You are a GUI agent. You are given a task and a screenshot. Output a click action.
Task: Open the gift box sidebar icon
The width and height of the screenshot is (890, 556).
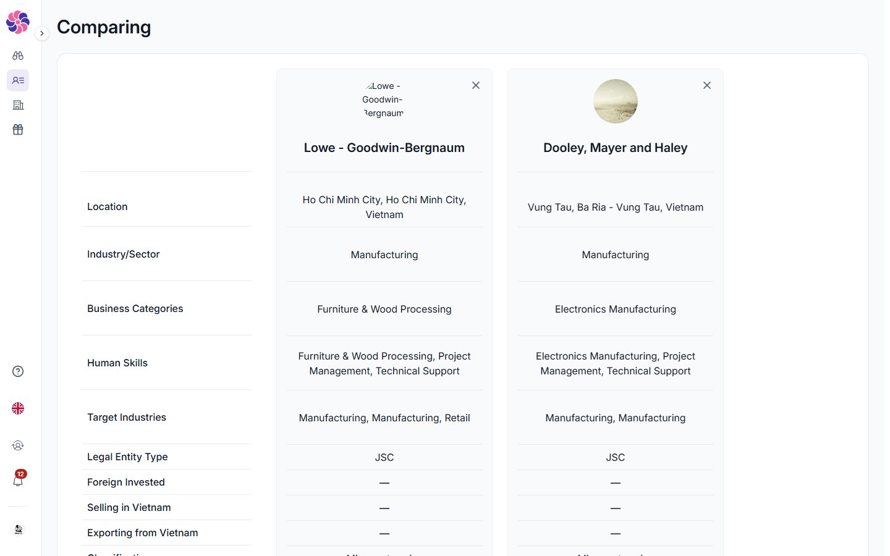(x=18, y=130)
